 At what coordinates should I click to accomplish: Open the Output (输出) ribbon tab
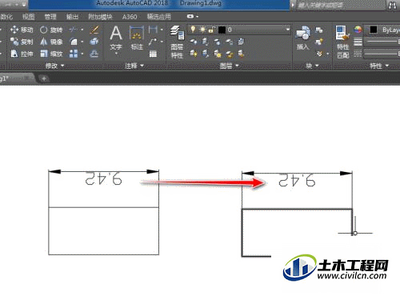tap(72, 17)
